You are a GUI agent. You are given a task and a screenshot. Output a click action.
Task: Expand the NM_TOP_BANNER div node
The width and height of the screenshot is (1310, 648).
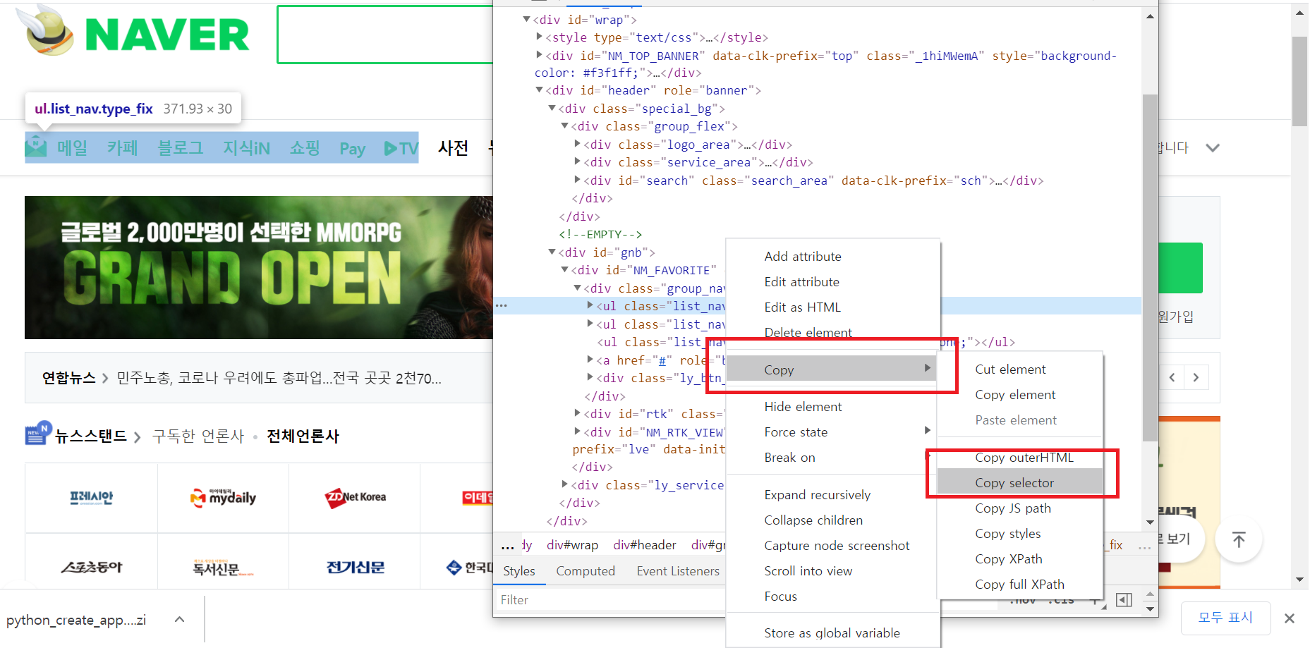click(539, 55)
